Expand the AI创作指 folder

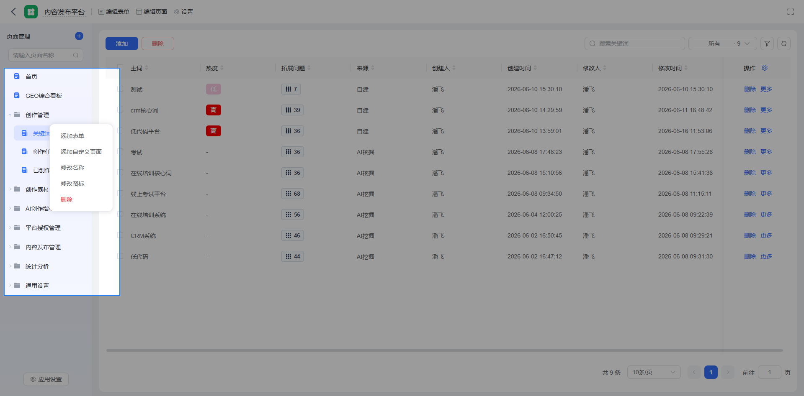click(x=10, y=208)
